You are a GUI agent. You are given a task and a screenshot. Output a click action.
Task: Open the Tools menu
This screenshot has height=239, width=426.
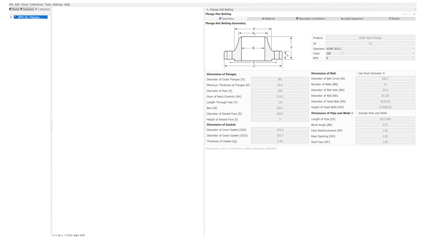pyautogui.click(x=48, y=5)
